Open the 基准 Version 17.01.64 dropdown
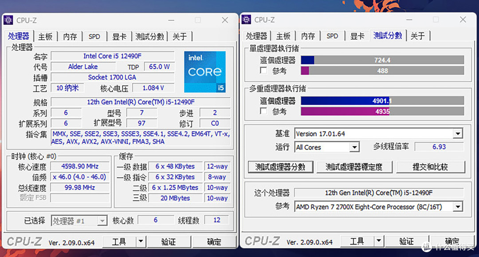 click(x=458, y=134)
